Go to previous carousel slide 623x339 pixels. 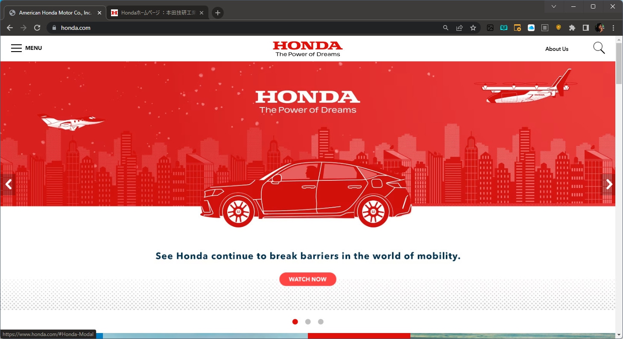pos(8,184)
